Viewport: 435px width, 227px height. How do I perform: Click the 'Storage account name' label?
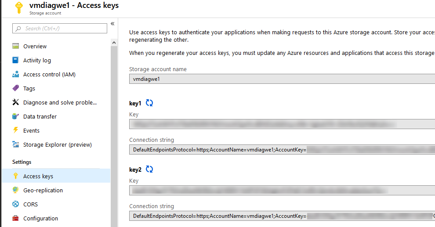(158, 69)
